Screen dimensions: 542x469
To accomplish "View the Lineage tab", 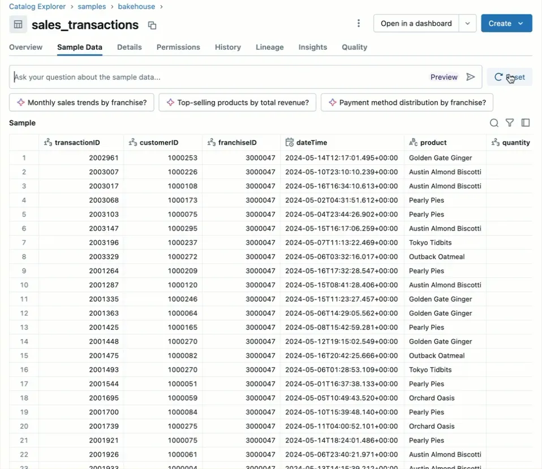I will 270,47.
